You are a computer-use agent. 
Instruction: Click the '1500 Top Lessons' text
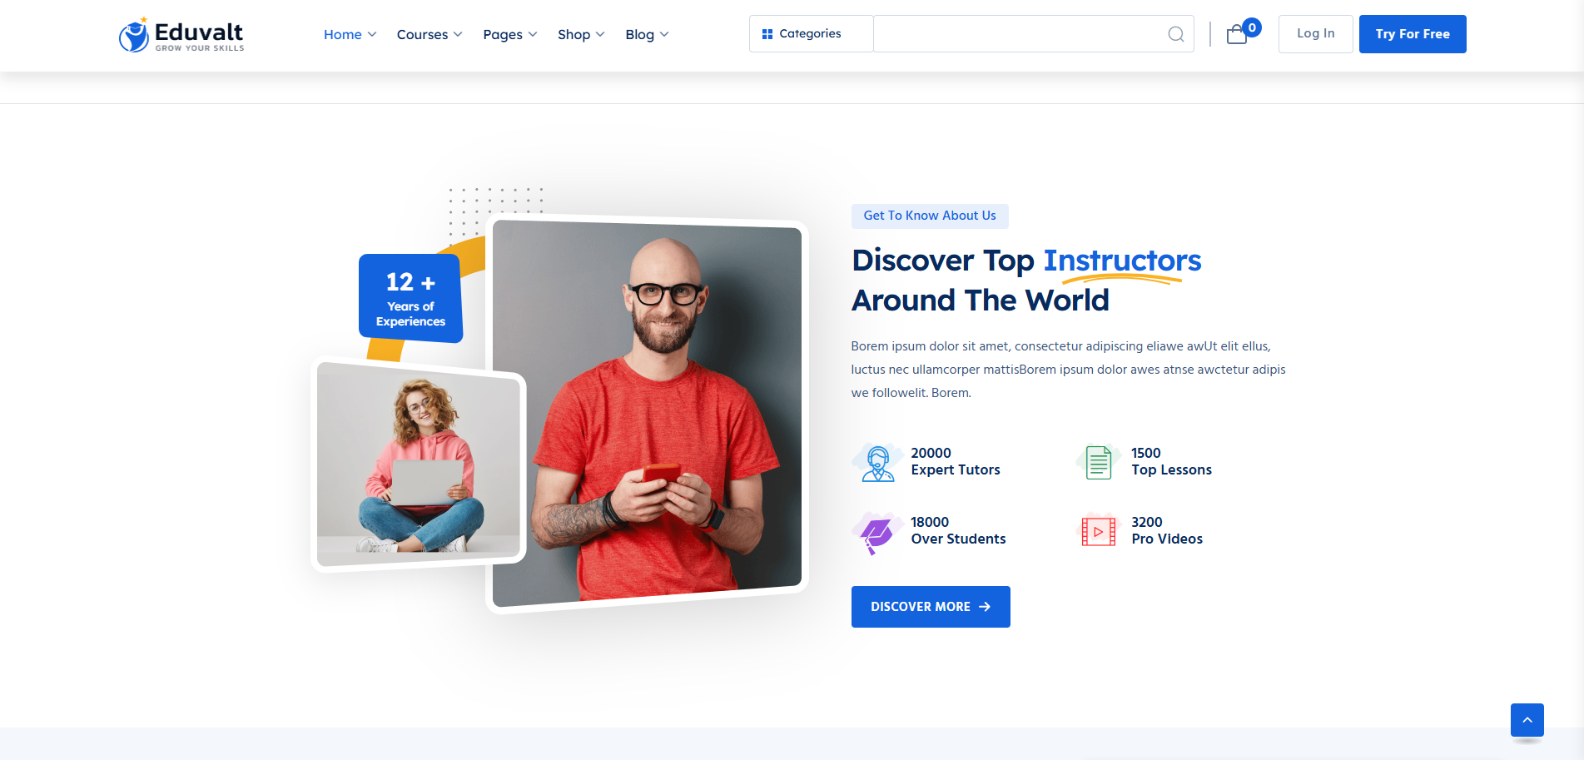tap(1171, 461)
